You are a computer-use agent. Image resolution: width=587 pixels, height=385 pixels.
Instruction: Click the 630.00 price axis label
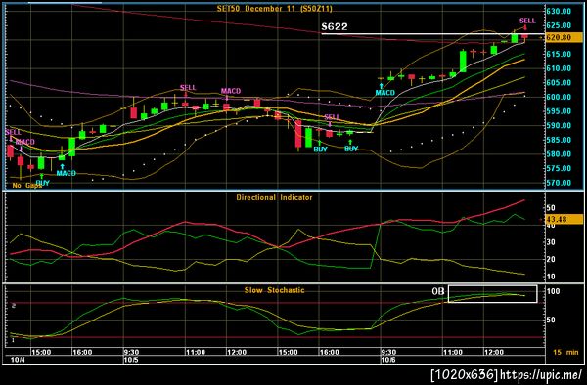tap(559, 11)
